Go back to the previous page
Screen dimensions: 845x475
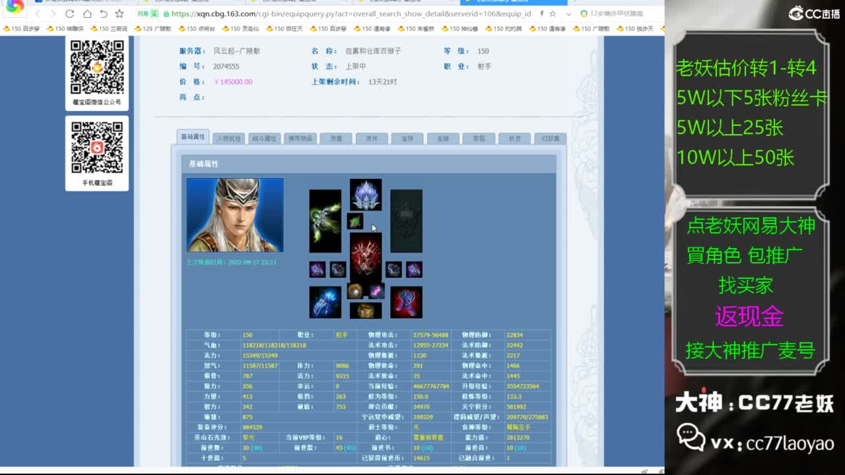38,14
